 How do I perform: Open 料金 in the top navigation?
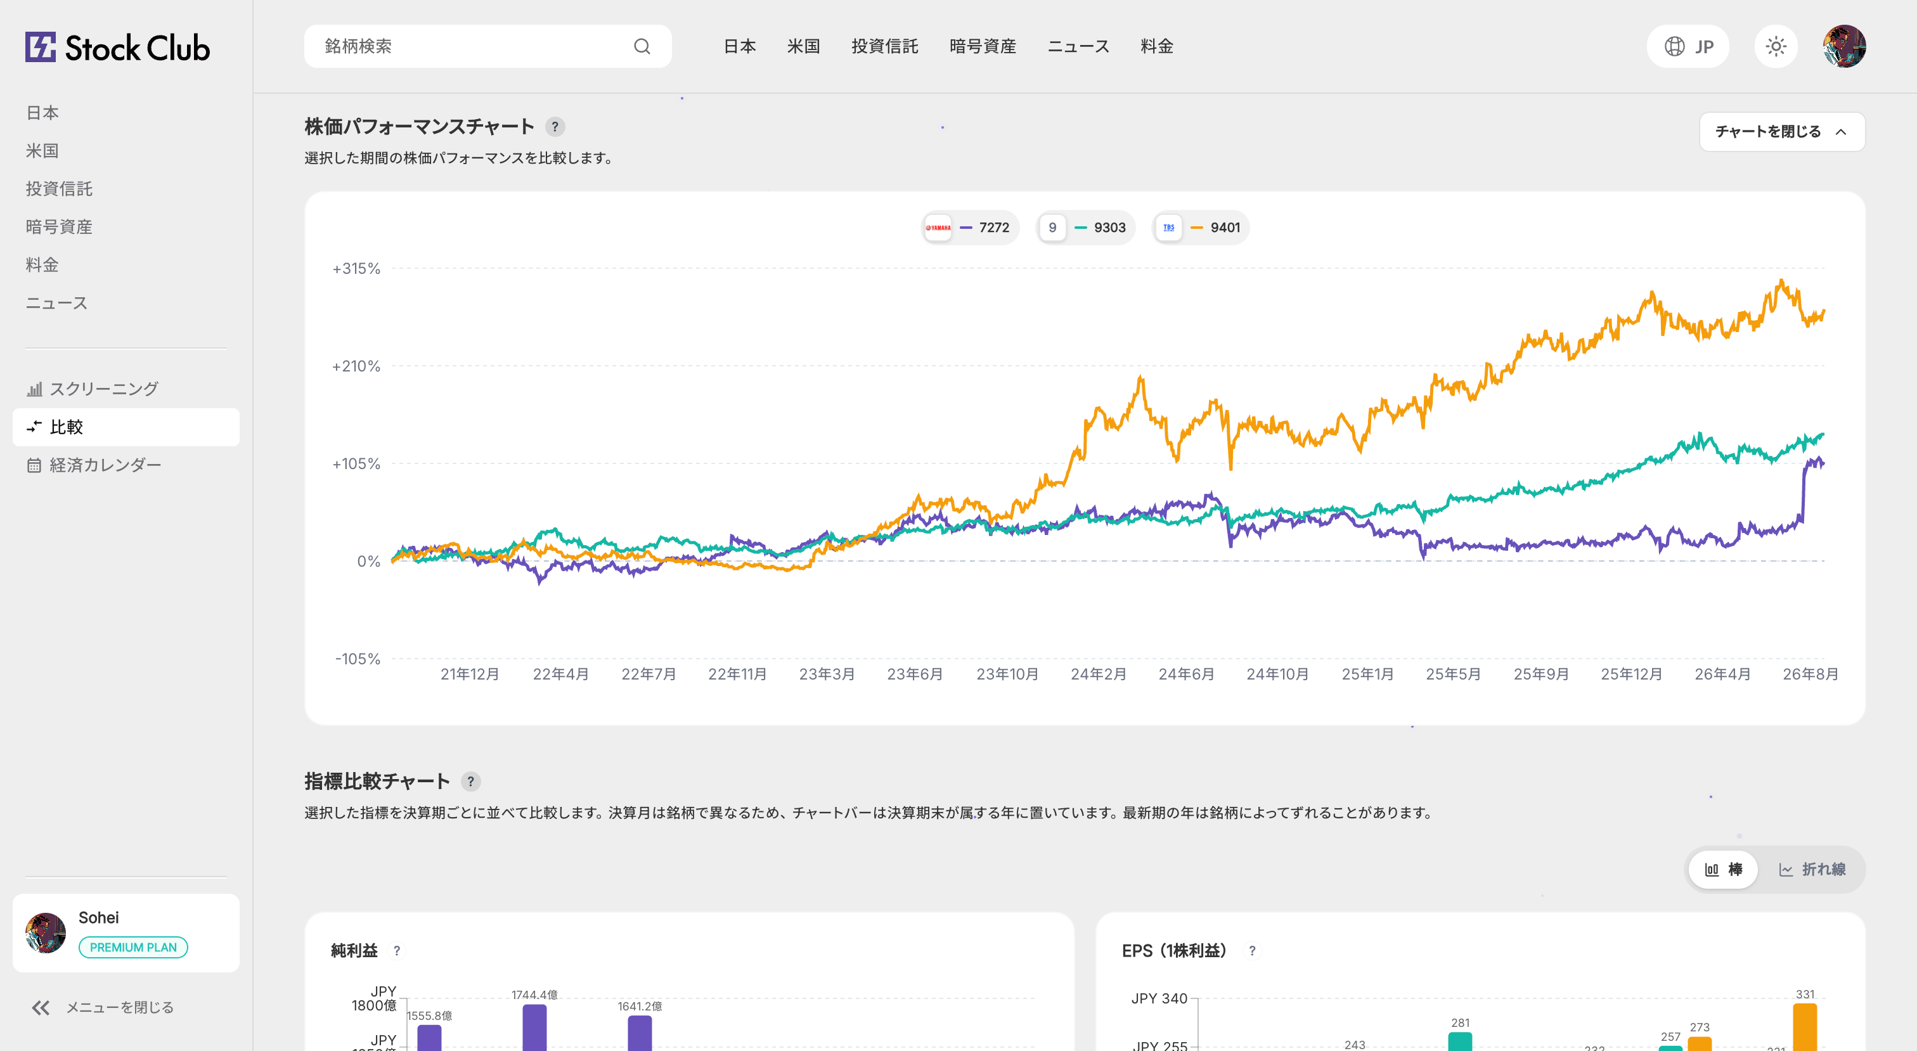(1156, 46)
